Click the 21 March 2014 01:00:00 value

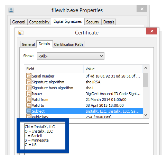coord(106,100)
